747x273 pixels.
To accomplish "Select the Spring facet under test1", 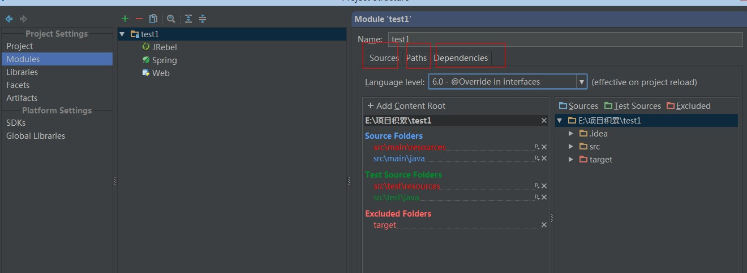I will [164, 60].
